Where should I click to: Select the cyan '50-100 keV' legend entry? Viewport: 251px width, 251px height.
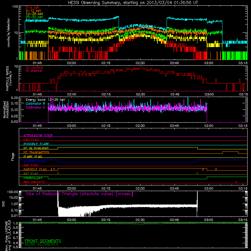point(35,20)
